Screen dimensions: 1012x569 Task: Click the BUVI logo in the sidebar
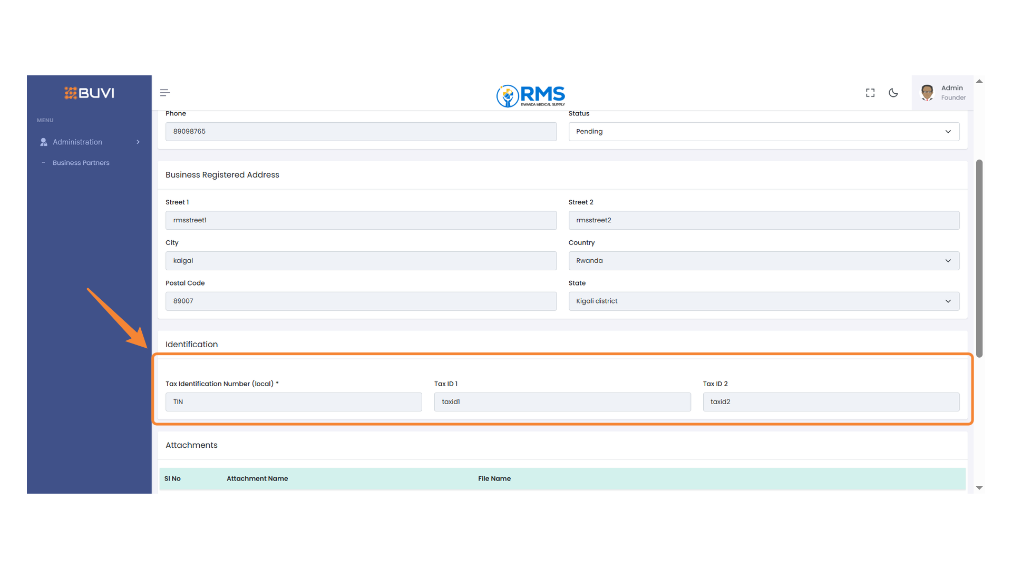89,93
